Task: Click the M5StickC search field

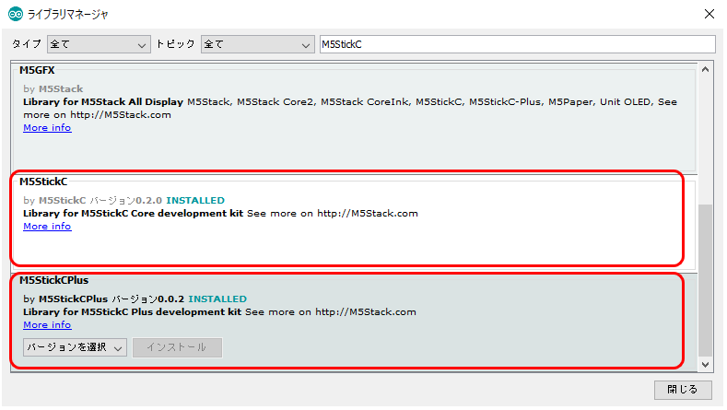Action: point(516,44)
